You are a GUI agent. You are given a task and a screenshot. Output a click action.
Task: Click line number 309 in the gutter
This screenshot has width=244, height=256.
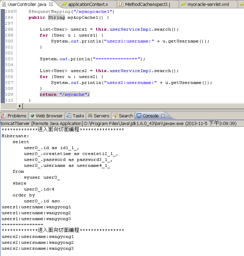point(9,94)
